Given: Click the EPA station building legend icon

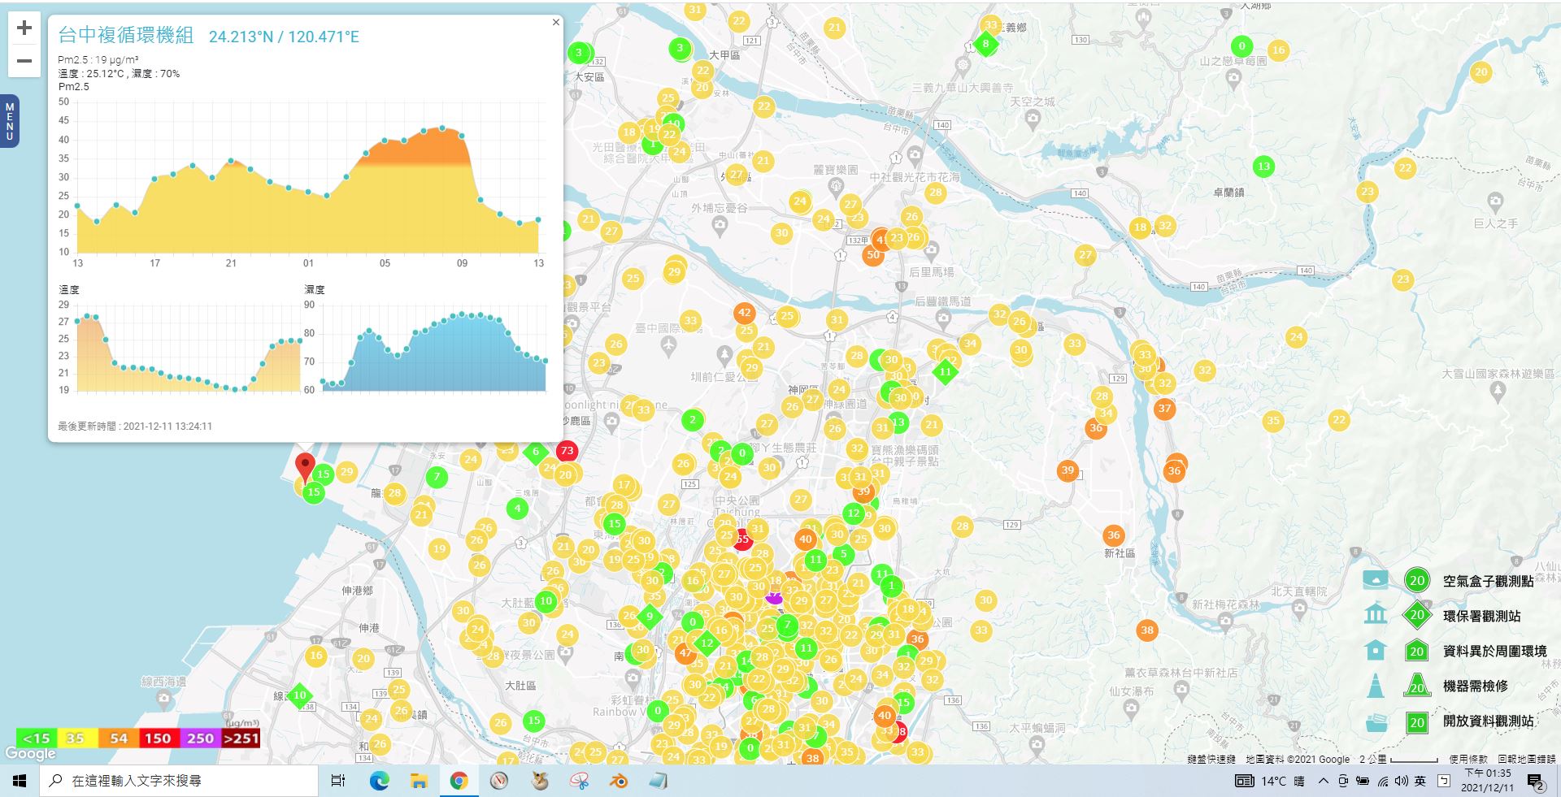Looking at the screenshot, I should coord(1376,614).
